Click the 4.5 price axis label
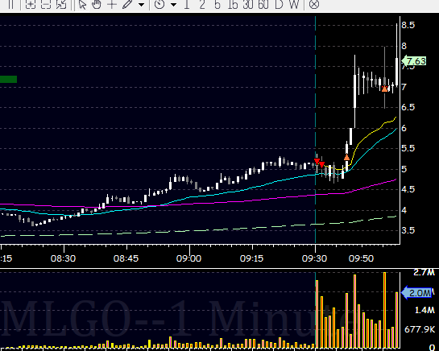 pyautogui.click(x=408, y=189)
